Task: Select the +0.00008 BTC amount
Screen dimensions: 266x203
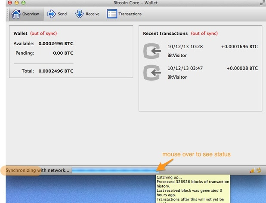Action: [x=242, y=68]
